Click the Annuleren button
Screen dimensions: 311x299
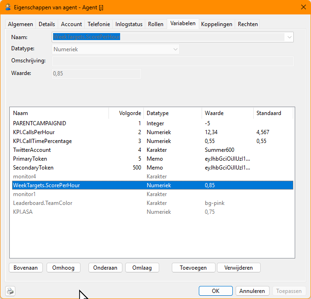(x=252, y=291)
